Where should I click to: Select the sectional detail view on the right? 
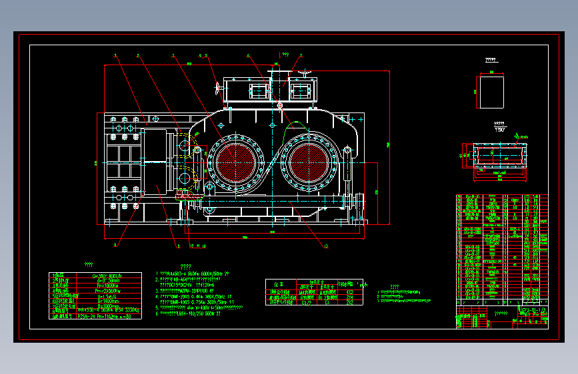click(500, 156)
